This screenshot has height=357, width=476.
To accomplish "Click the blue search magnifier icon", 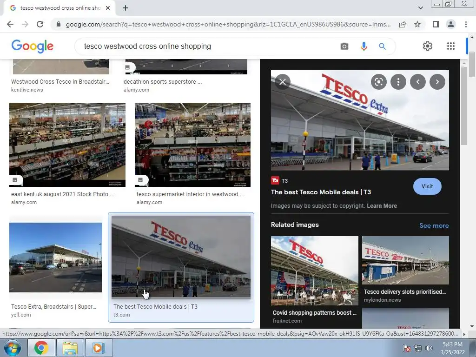I will (382, 46).
